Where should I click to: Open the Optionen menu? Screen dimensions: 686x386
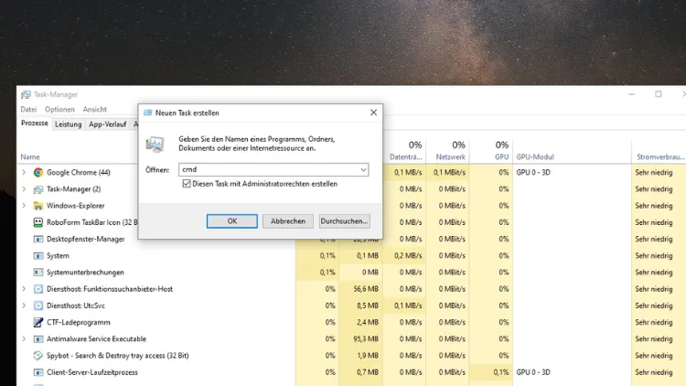[59, 110]
